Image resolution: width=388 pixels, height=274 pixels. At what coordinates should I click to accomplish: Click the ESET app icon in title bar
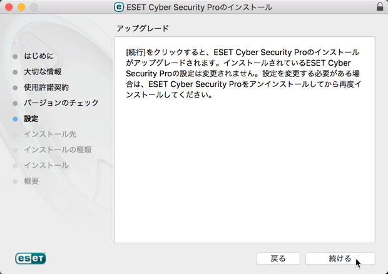click(119, 7)
